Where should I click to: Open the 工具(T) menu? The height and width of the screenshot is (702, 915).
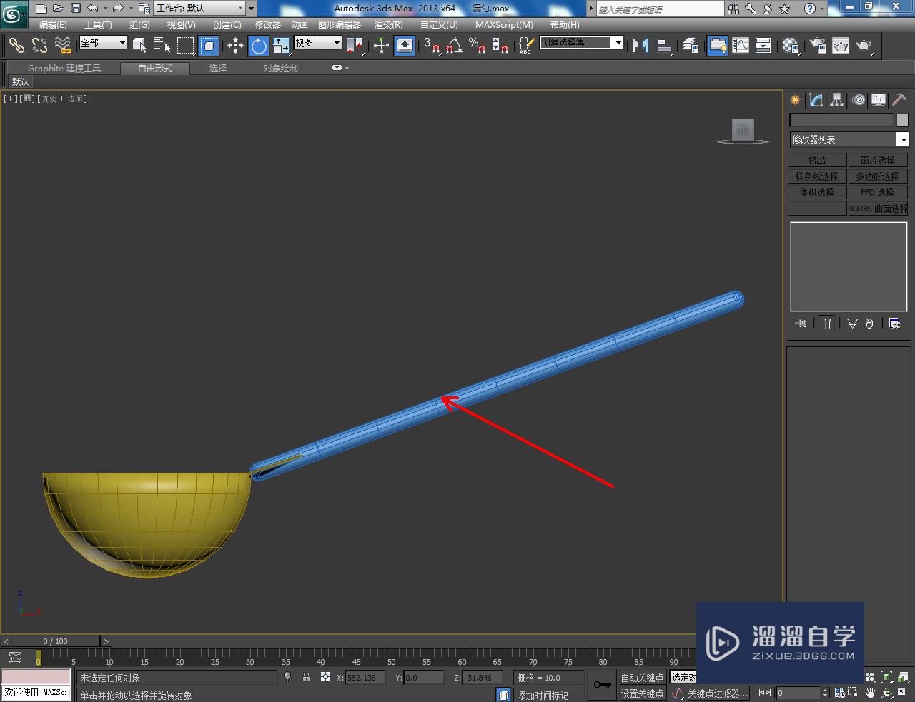[98, 25]
